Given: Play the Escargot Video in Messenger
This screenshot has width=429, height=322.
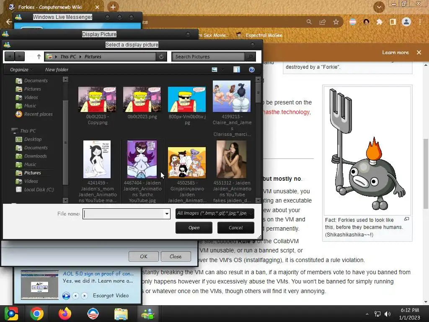Looking at the screenshot, I should pyautogui.click(x=66, y=296).
